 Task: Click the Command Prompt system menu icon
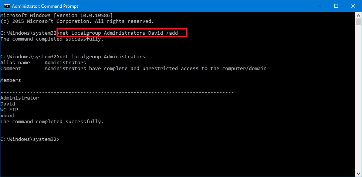6,6
